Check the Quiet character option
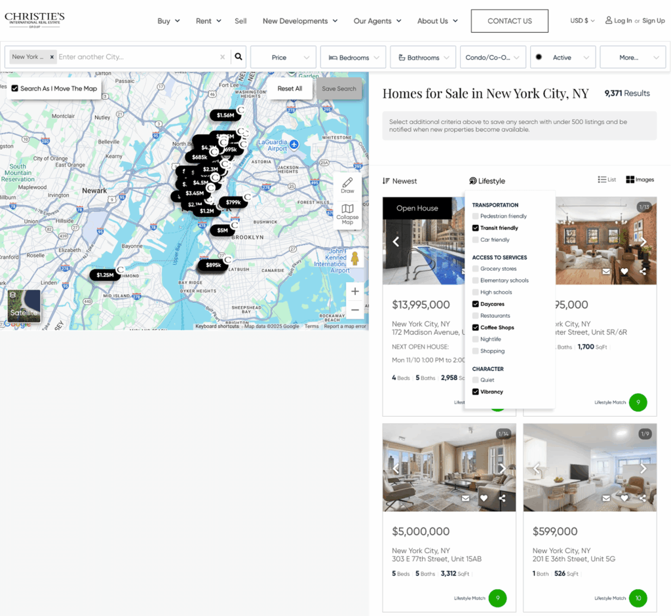 [x=476, y=380]
